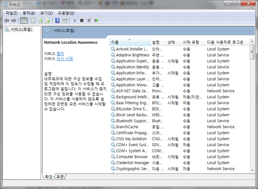This screenshot has width=258, height=189.
Task: Click Network Service logon of BranchCache row
Action: point(221,127)
